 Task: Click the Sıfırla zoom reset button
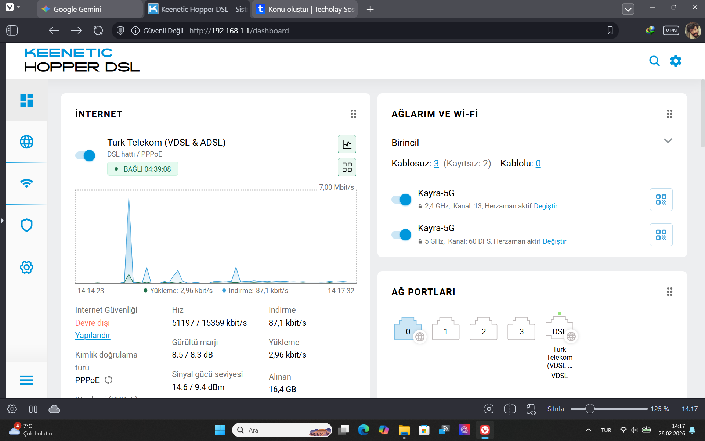[x=556, y=409]
